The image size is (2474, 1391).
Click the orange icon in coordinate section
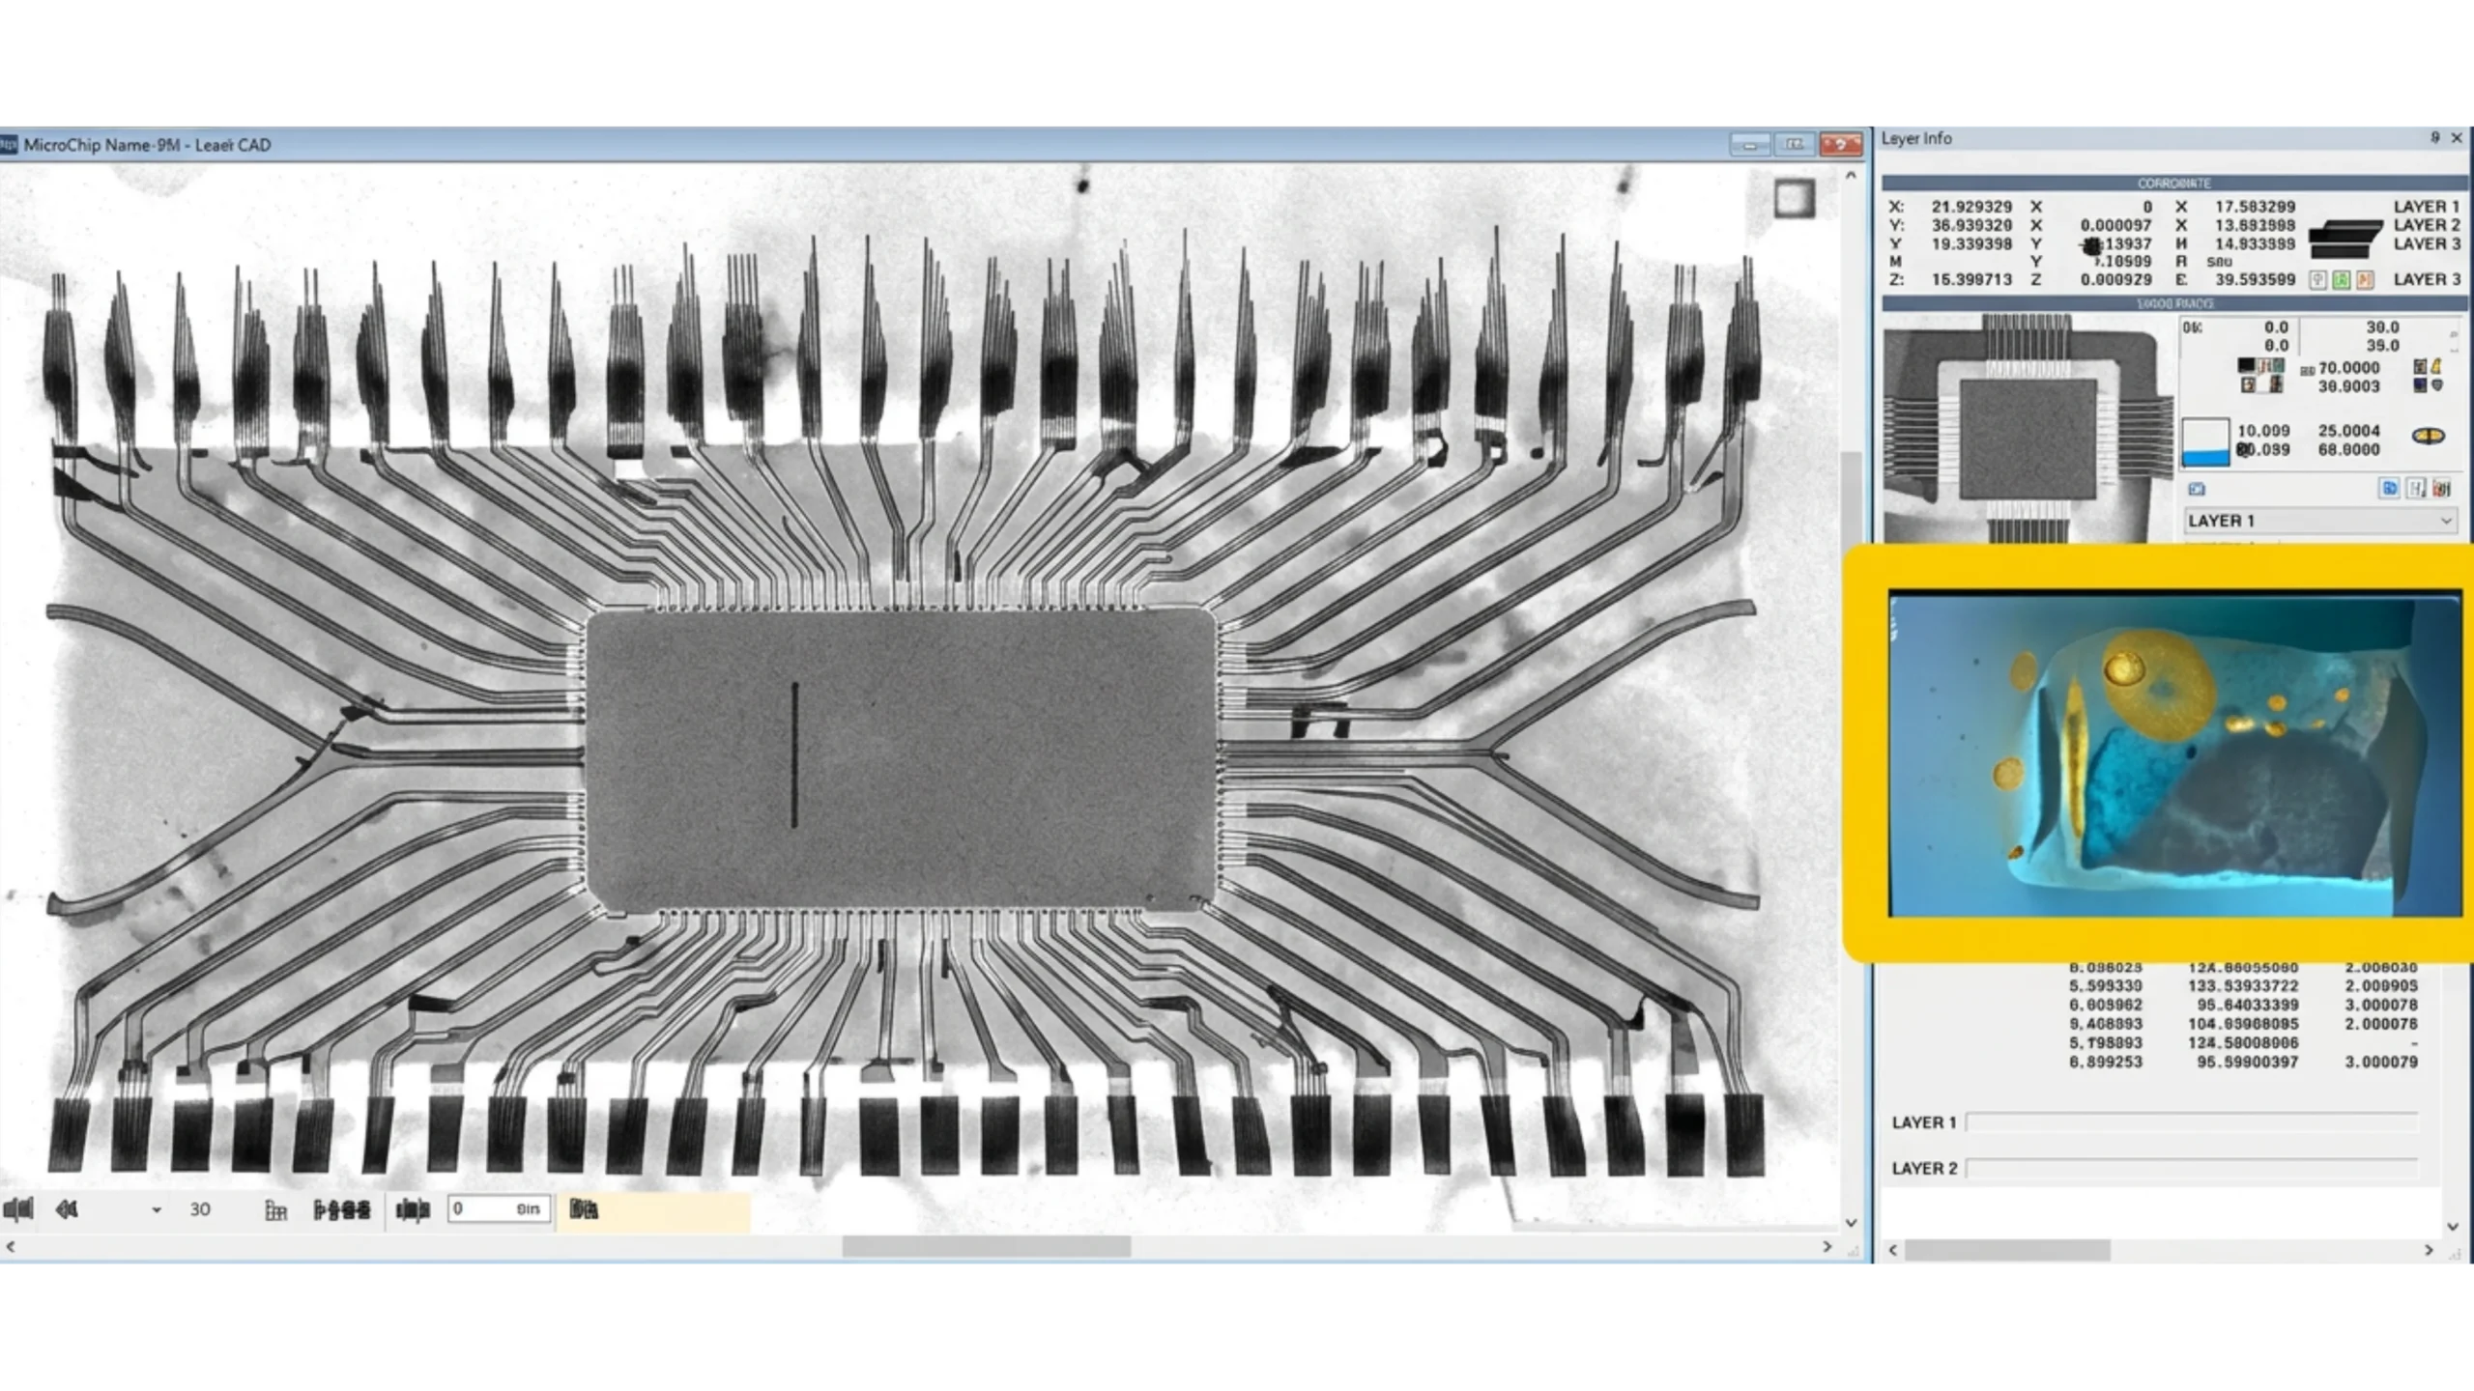(2365, 280)
